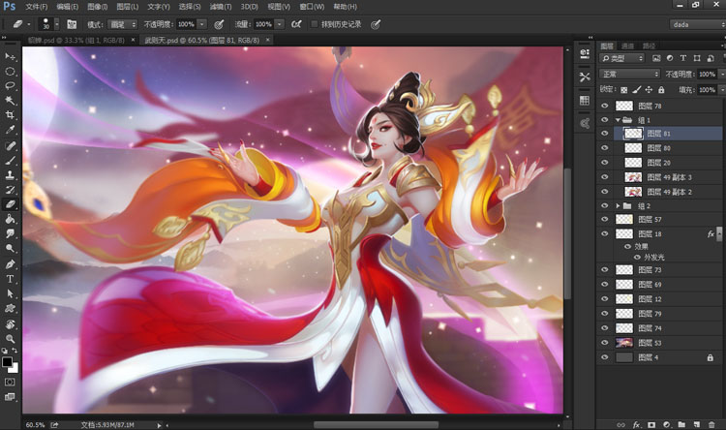Open 文件(F) menu

(x=36, y=7)
